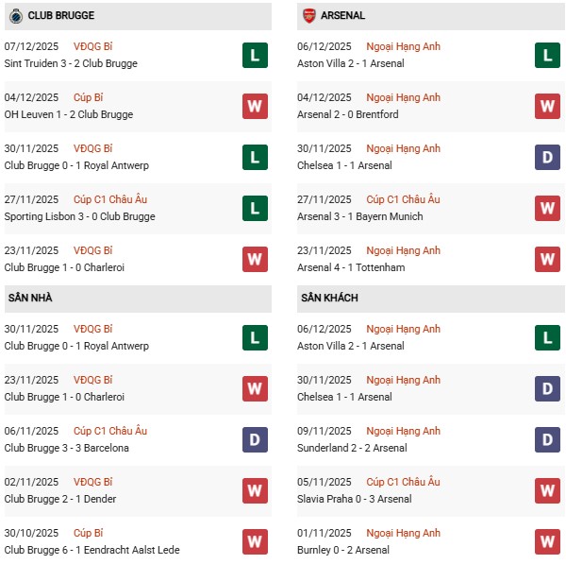
Task: Click the D badge for Club Brugge vs Barcelona
Action: click(x=254, y=439)
